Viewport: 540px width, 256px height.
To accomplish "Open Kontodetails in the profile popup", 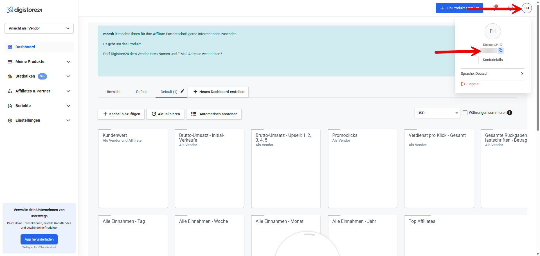I will click(x=492, y=60).
